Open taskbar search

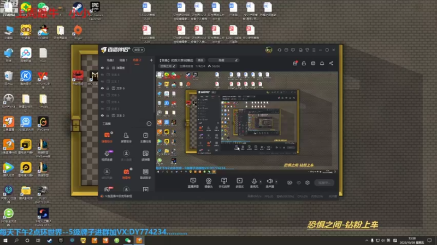click(16, 241)
